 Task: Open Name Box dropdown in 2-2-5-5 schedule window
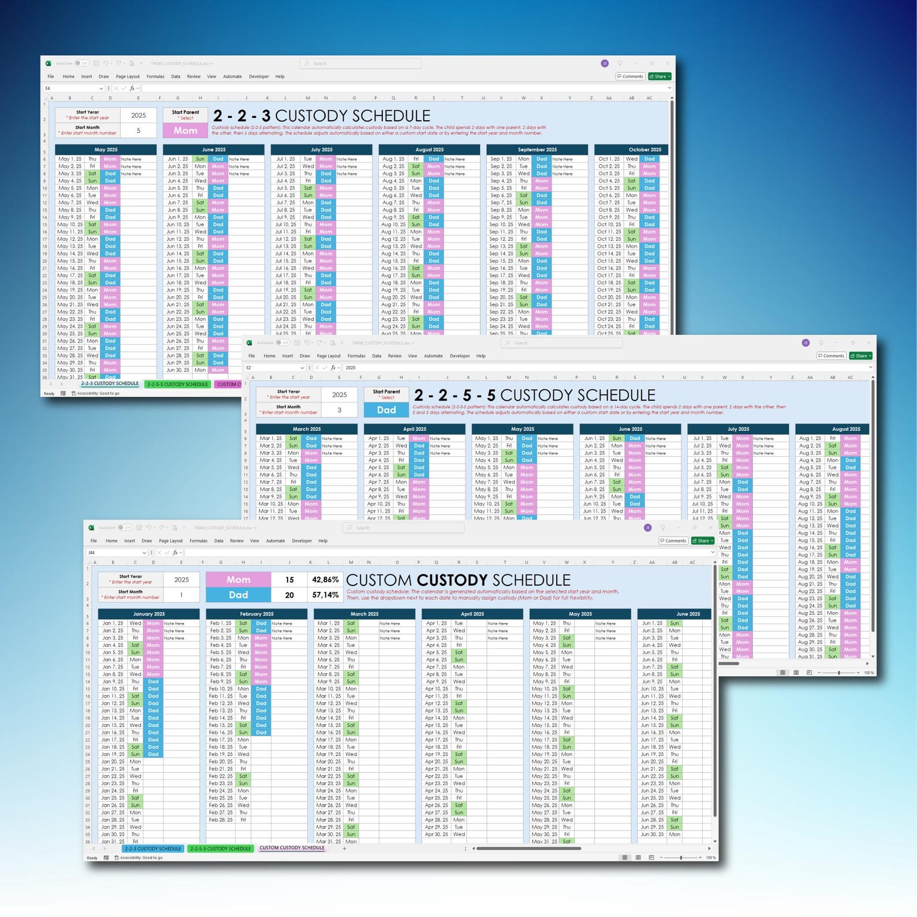click(x=302, y=368)
